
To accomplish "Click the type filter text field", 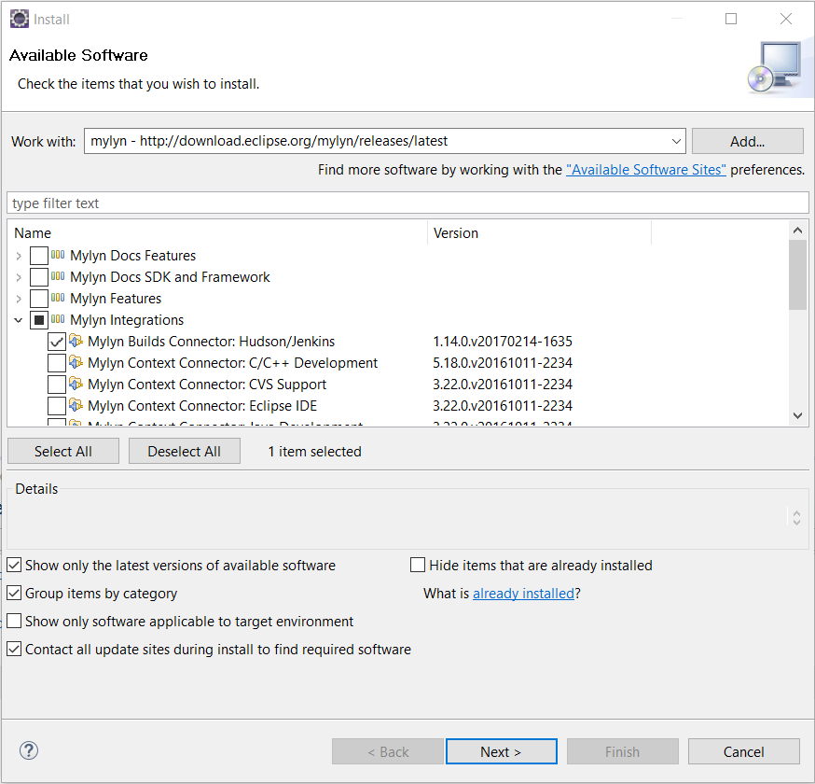I will pos(407,203).
